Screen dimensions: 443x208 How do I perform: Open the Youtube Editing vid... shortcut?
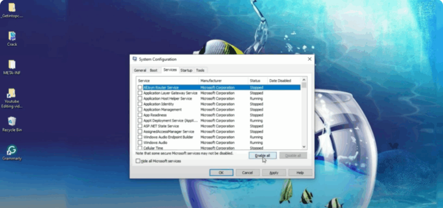coord(12,98)
